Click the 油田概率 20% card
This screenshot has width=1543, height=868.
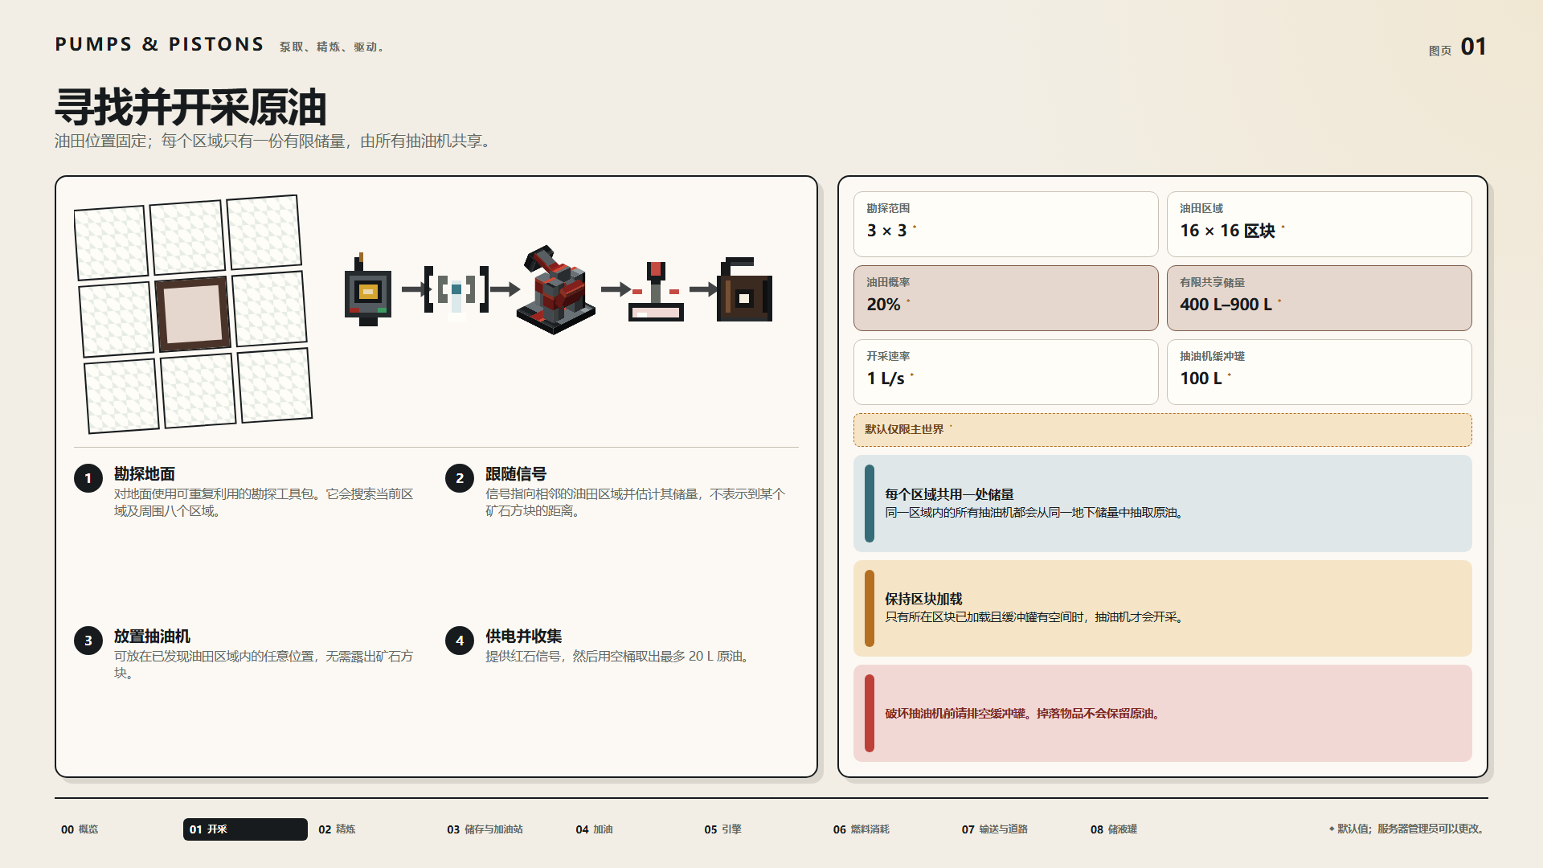[x=1005, y=298]
